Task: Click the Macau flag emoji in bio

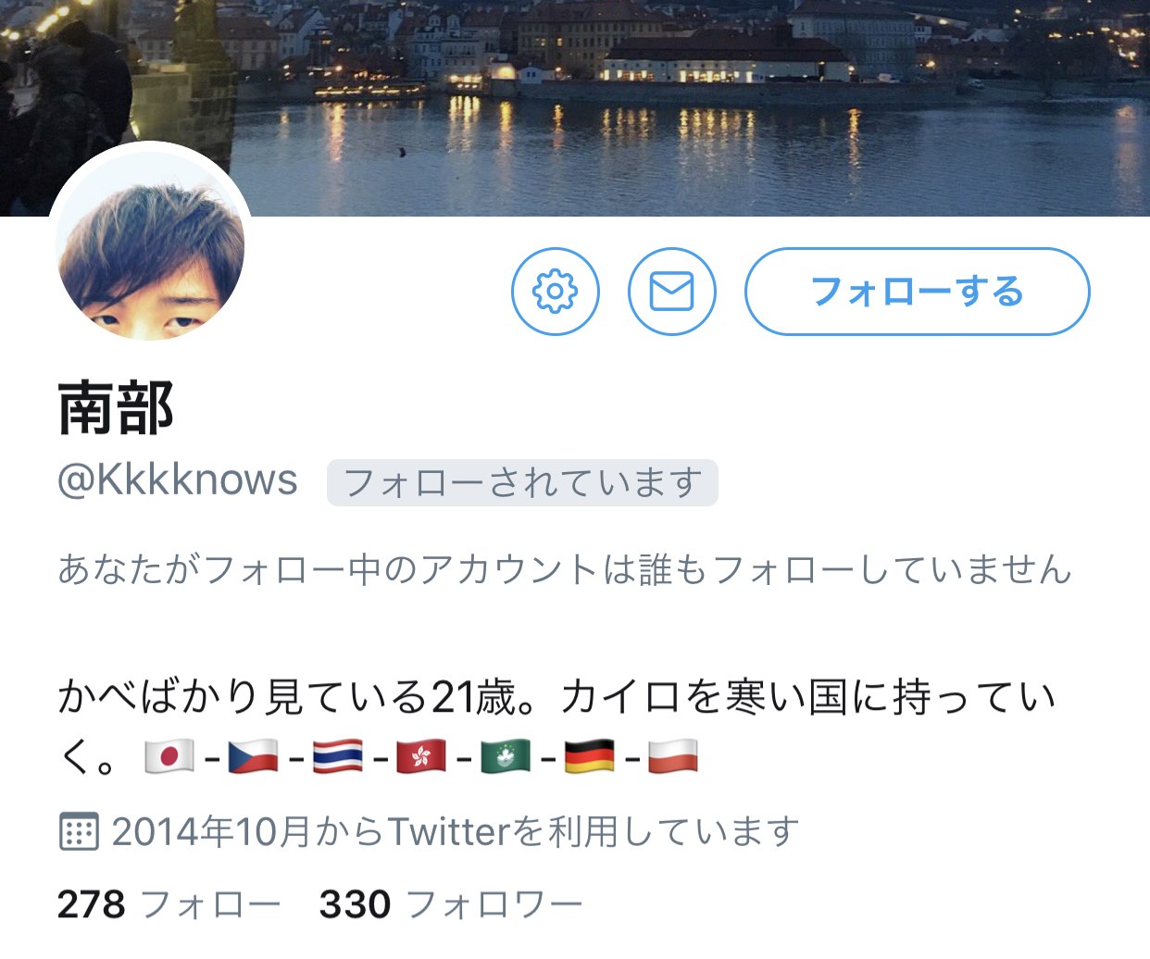Action: coord(506,757)
